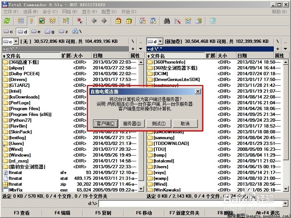Screen dimensions: 291x218
Task: Click the F7 新建文件夹 button
Action: [x=184, y=213]
